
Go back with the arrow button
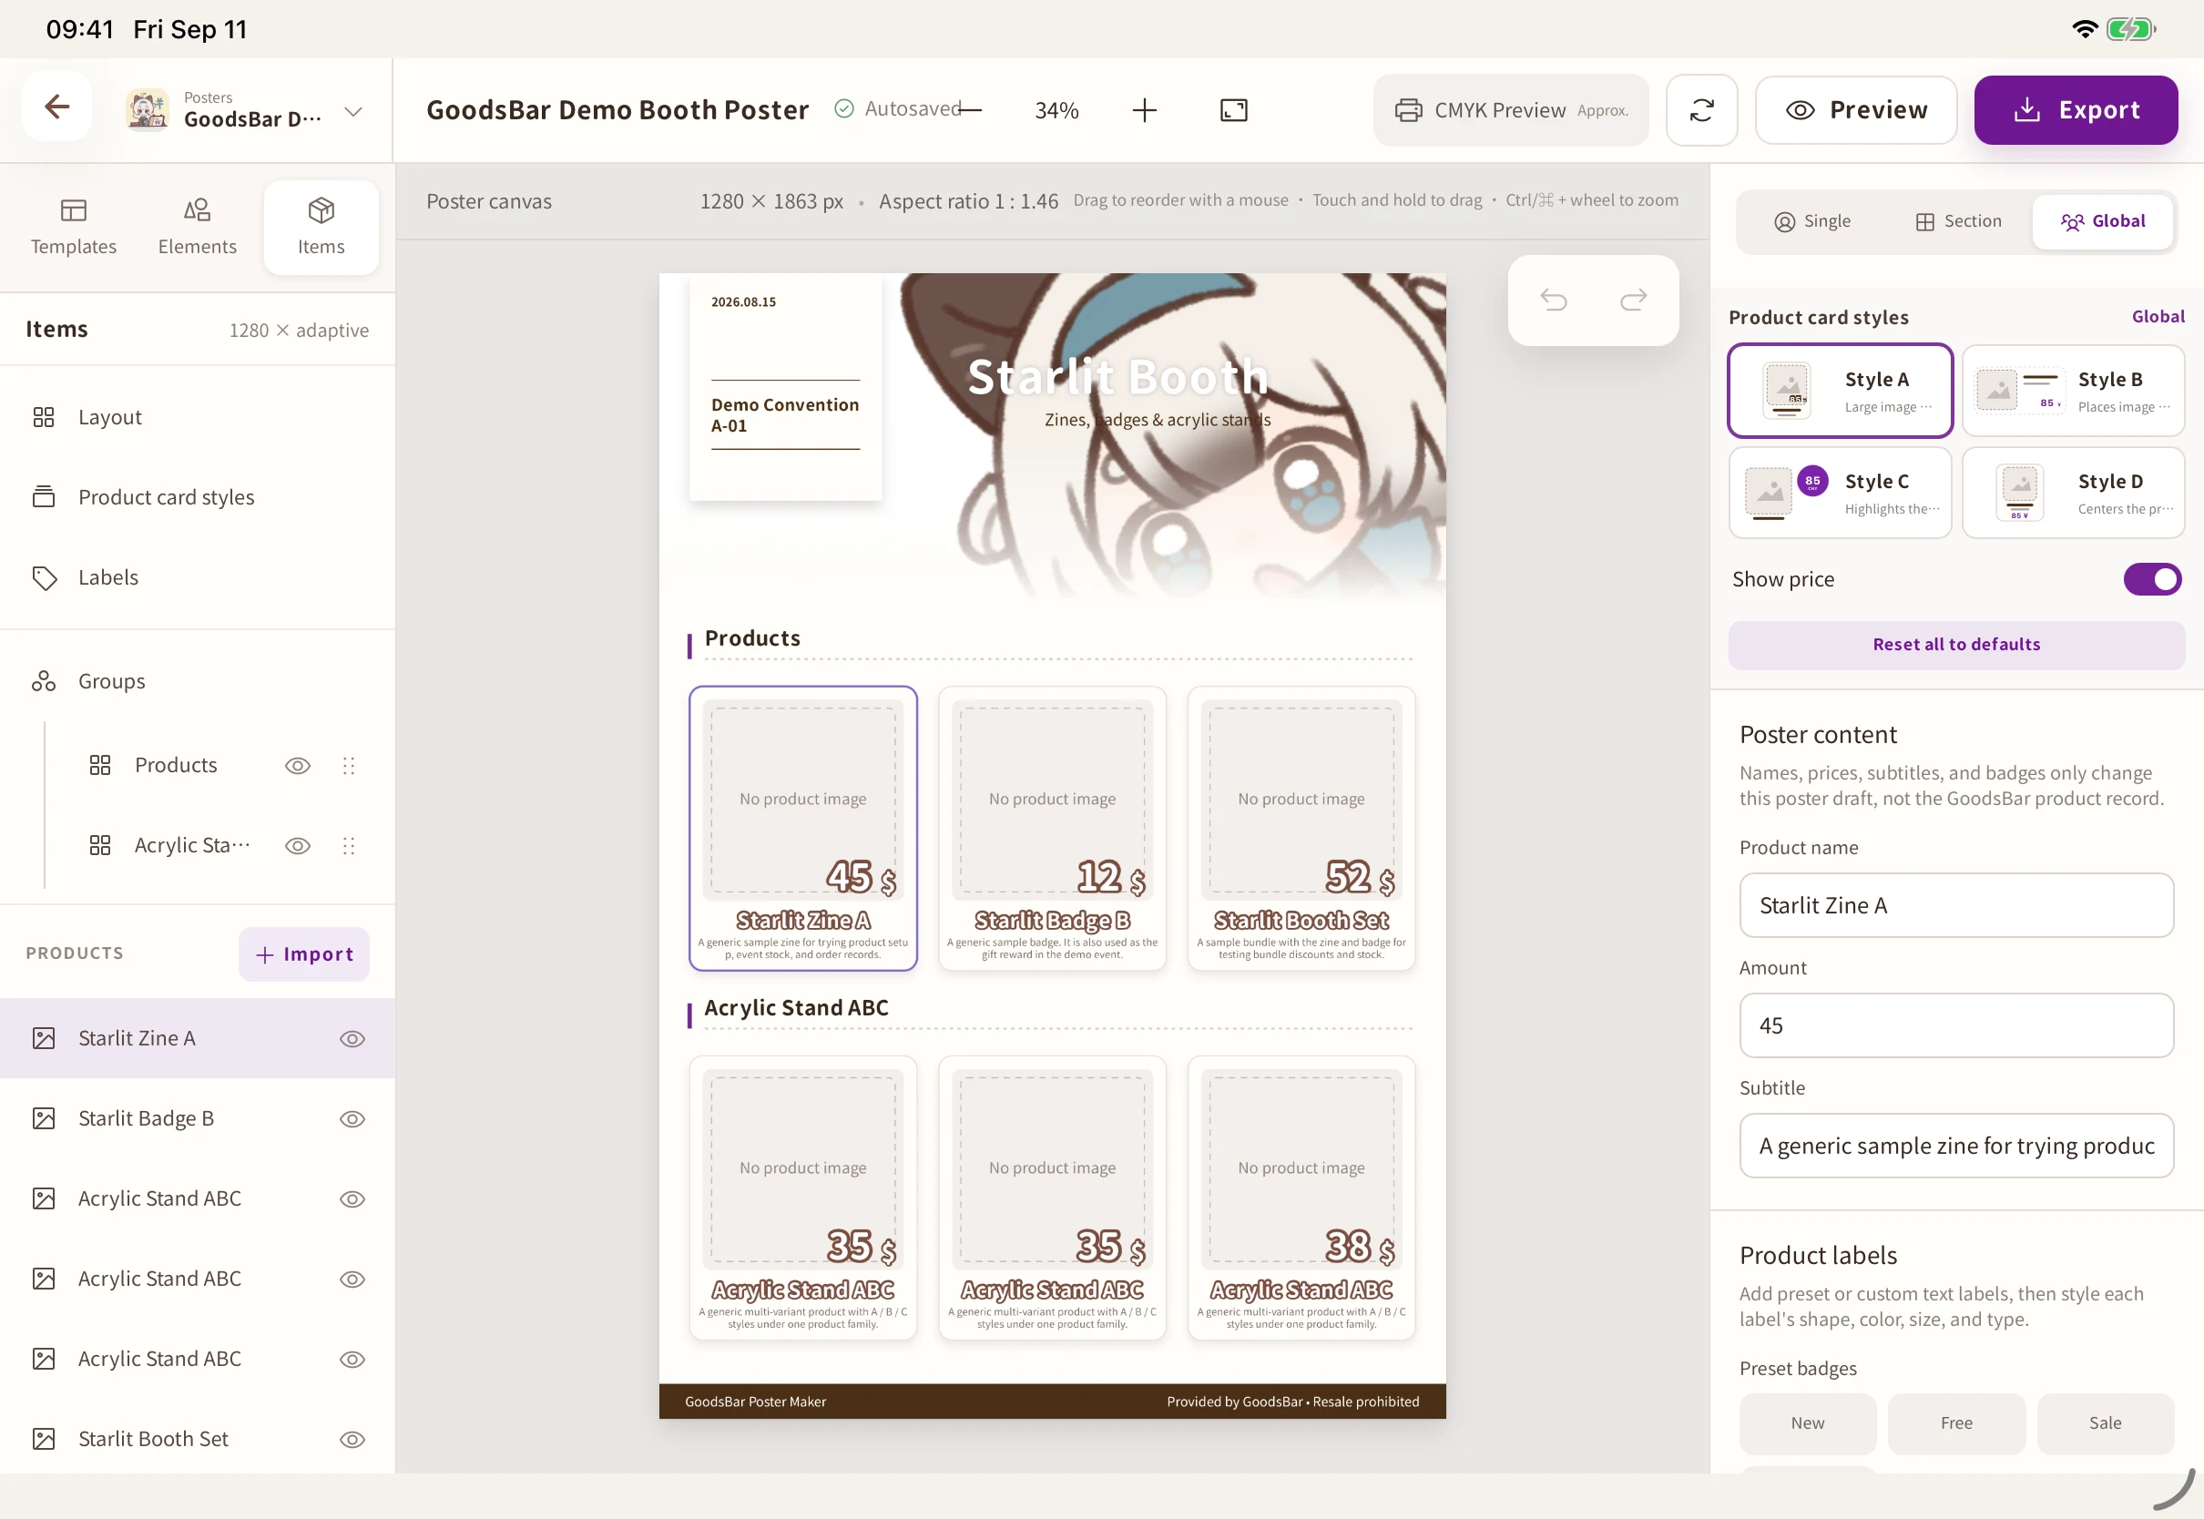(57, 107)
